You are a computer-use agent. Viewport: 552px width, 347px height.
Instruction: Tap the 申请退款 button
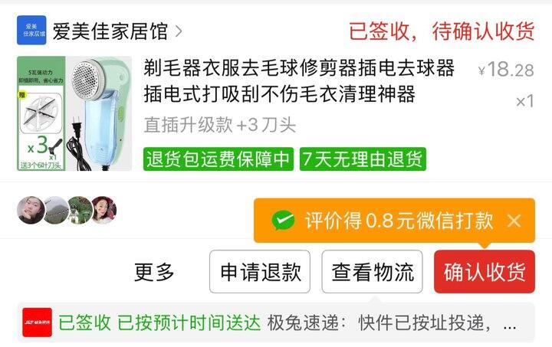(x=260, y=271)
